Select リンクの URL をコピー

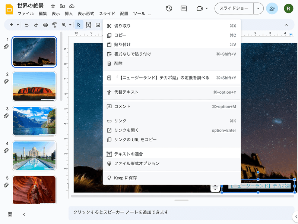[172, 140]
